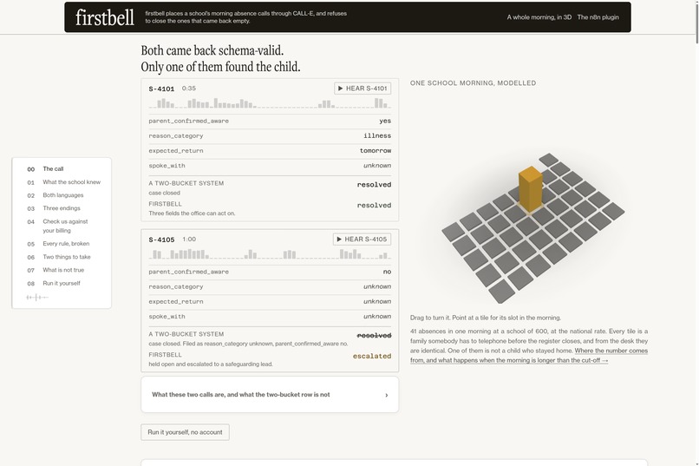Play the HEAR S-4101 recording
This screenshot has width=699, height=466.
(x=363, y=89)
